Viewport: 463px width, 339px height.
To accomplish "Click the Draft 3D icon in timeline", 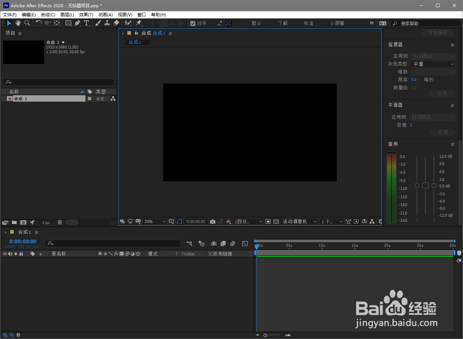I will (201, 244).
